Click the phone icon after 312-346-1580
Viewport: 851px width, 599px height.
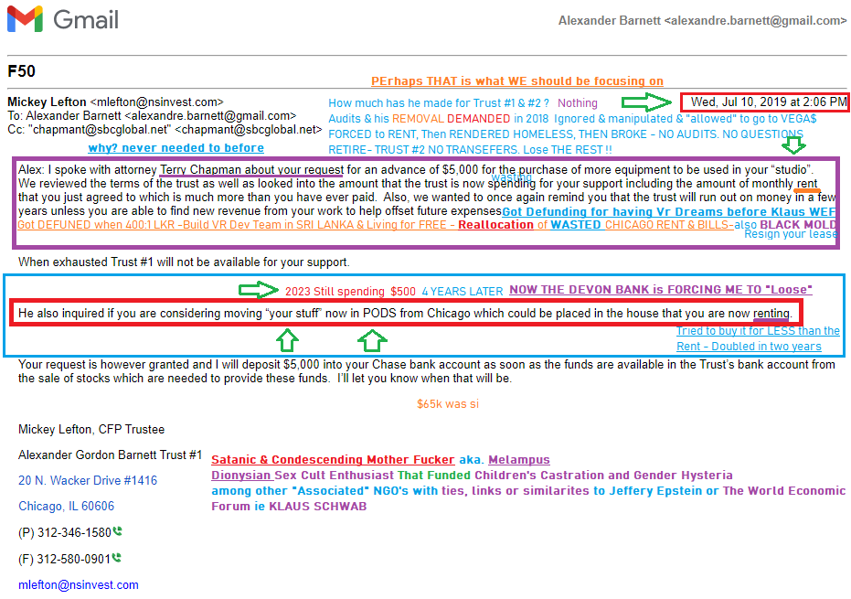[x=117, y=531]
